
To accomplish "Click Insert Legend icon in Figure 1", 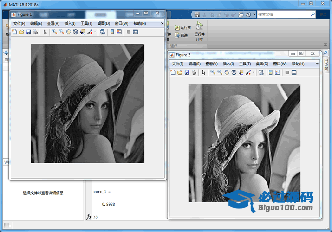I will (x=119, y=32).
